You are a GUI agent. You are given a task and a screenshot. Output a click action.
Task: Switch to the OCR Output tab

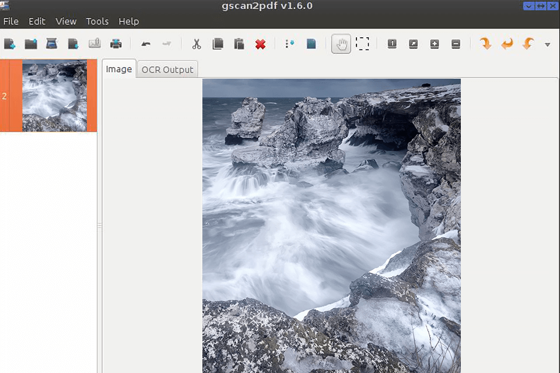click(x=167, y=69)
